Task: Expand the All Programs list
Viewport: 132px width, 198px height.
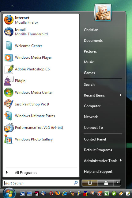Action: pos(41,172)
